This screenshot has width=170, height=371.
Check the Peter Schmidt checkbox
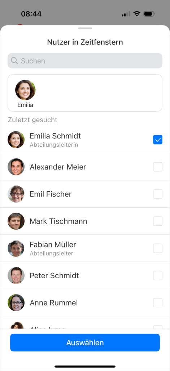pyautogui.click(x=158, y=275)
